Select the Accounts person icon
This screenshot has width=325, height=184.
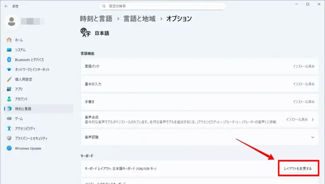9,99
